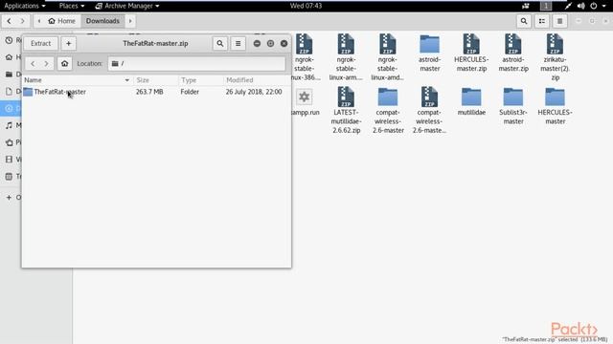Minimize the Archive Manager window
Screen dimensions: 613x344
(257, 43)
